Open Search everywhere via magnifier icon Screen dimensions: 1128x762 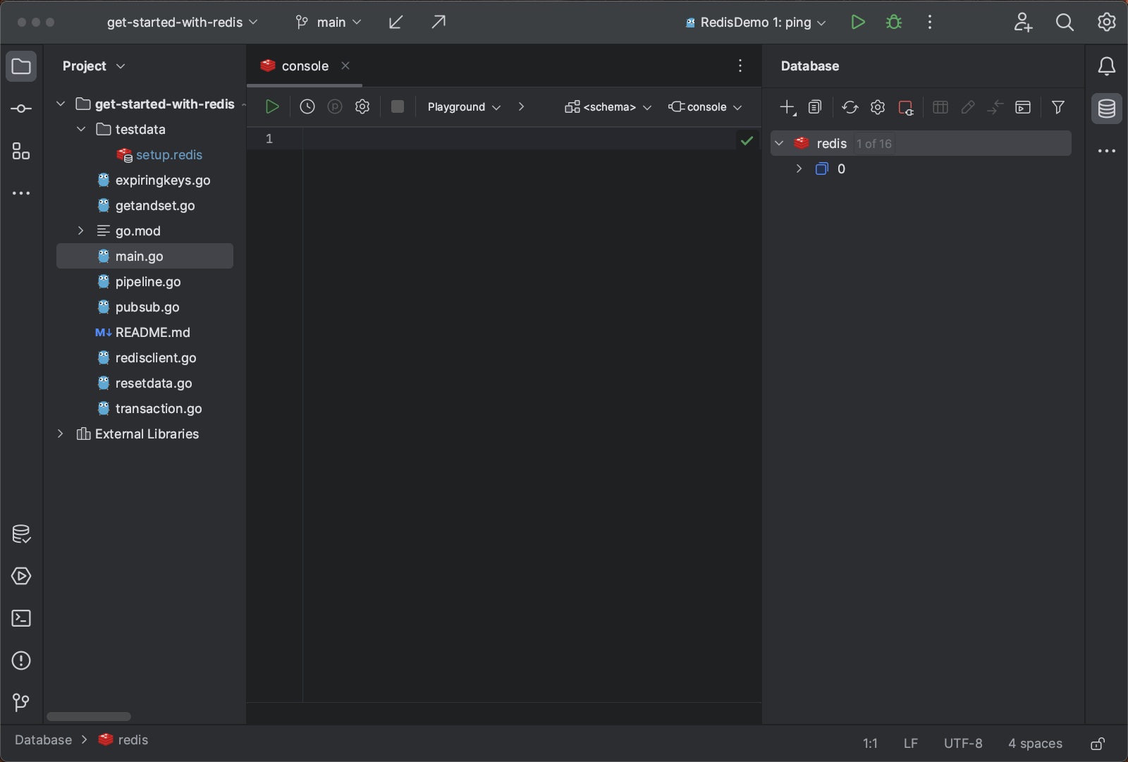pos(1065,22)
